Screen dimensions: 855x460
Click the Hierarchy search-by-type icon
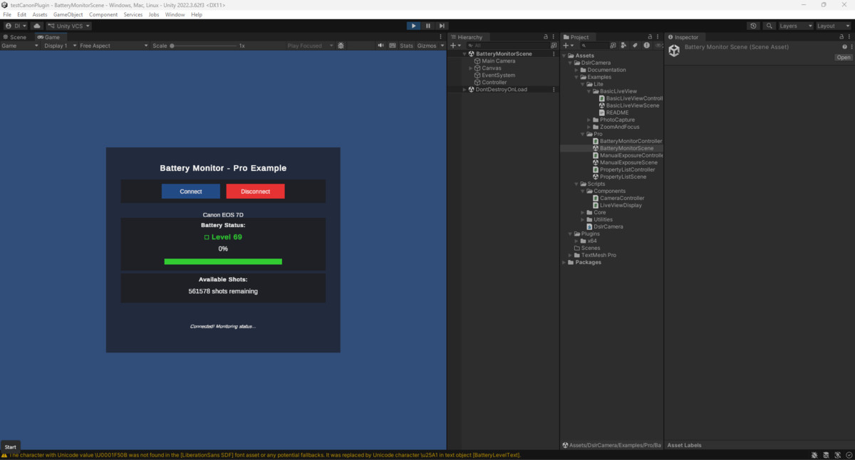(554, 46)
